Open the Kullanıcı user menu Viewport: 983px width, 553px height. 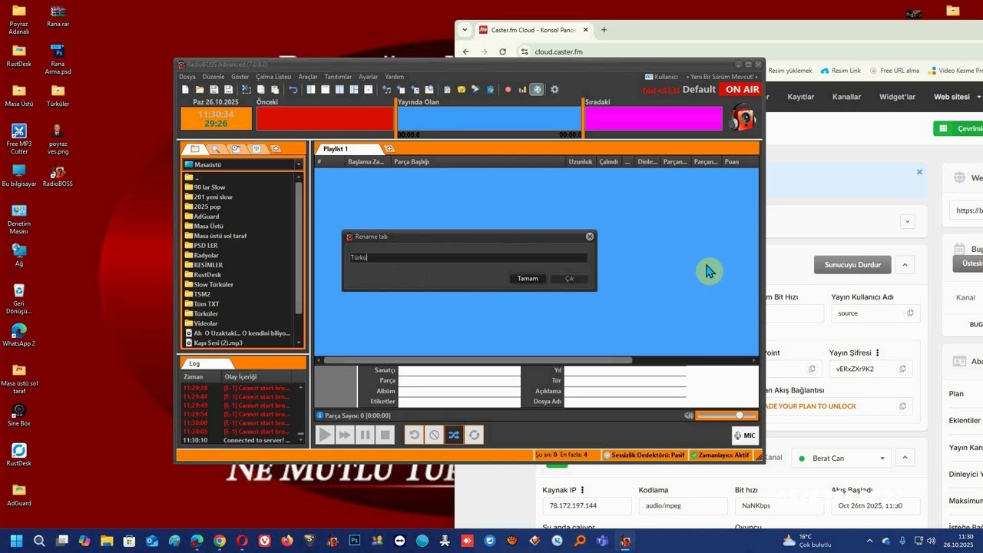click(x=661, y=77)
